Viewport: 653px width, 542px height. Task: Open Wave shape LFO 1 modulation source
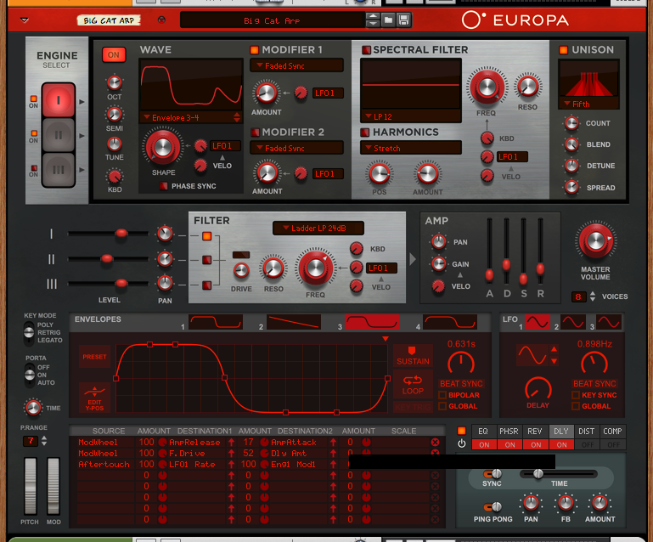[225, 146]
